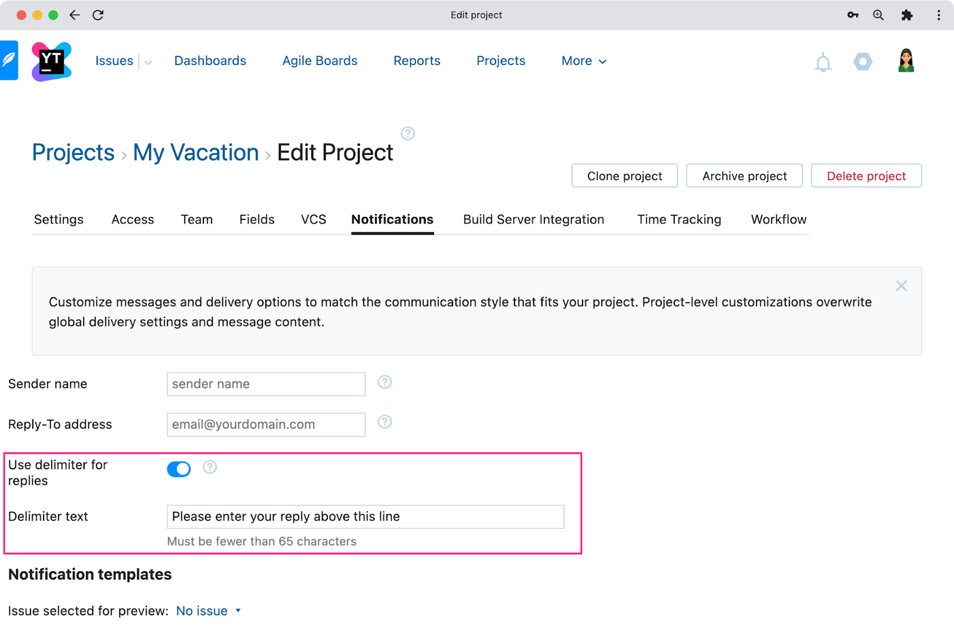This screenshot has height=635, width=954.
Task: Open the user avatar profile menu
Action: pos(906,61)
